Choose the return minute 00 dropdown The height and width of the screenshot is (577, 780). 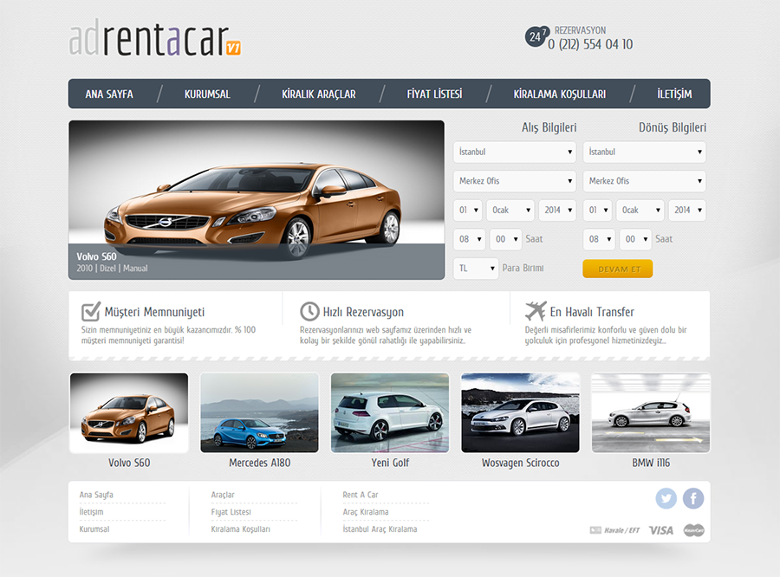point(635,239)
